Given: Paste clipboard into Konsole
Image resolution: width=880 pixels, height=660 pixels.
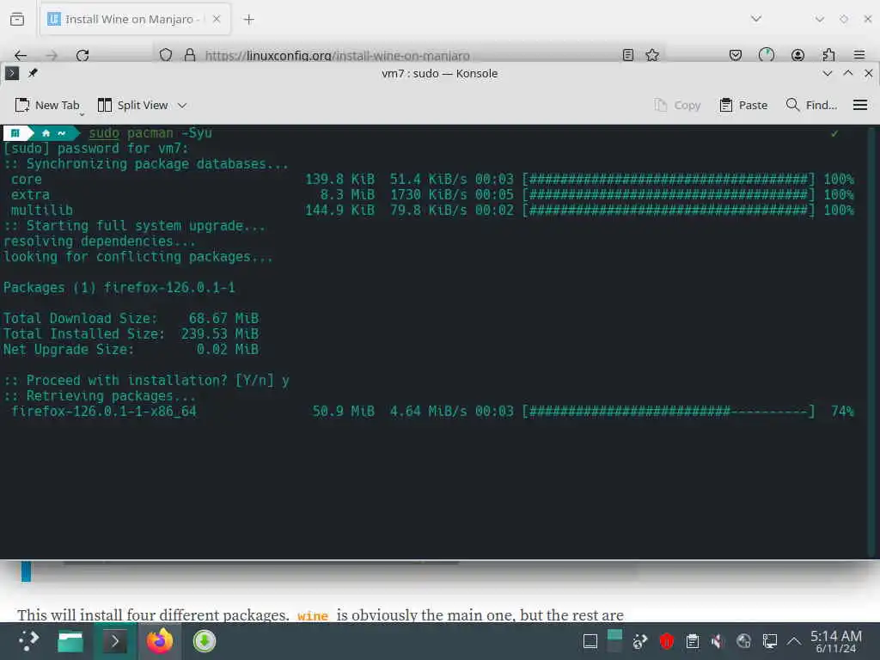Looking at the screenshot, I should click(x=743, y=105).
